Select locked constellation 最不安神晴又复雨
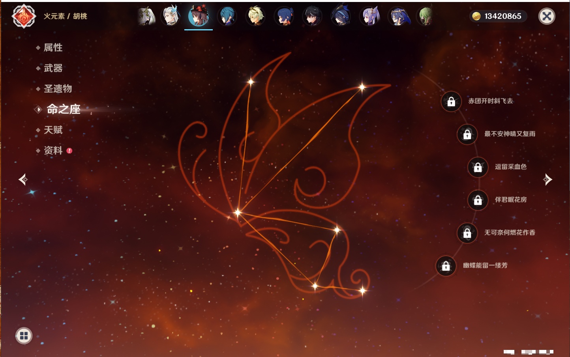 (467, 135)
